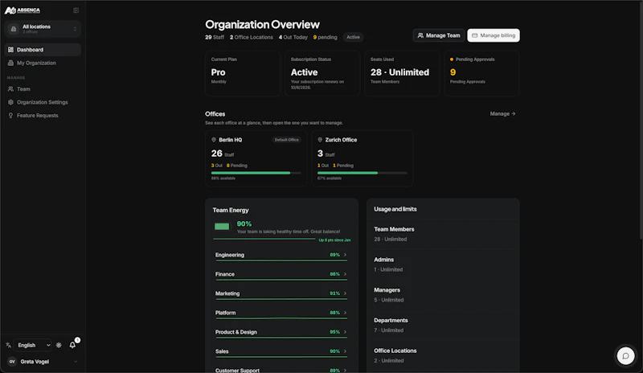The image size is (643, 373).
Task: Click the Manage billing button
Action: [494, 35]
